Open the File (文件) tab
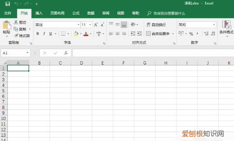The height and width of the screenshot is (141, 234). (x=8, y=13)
